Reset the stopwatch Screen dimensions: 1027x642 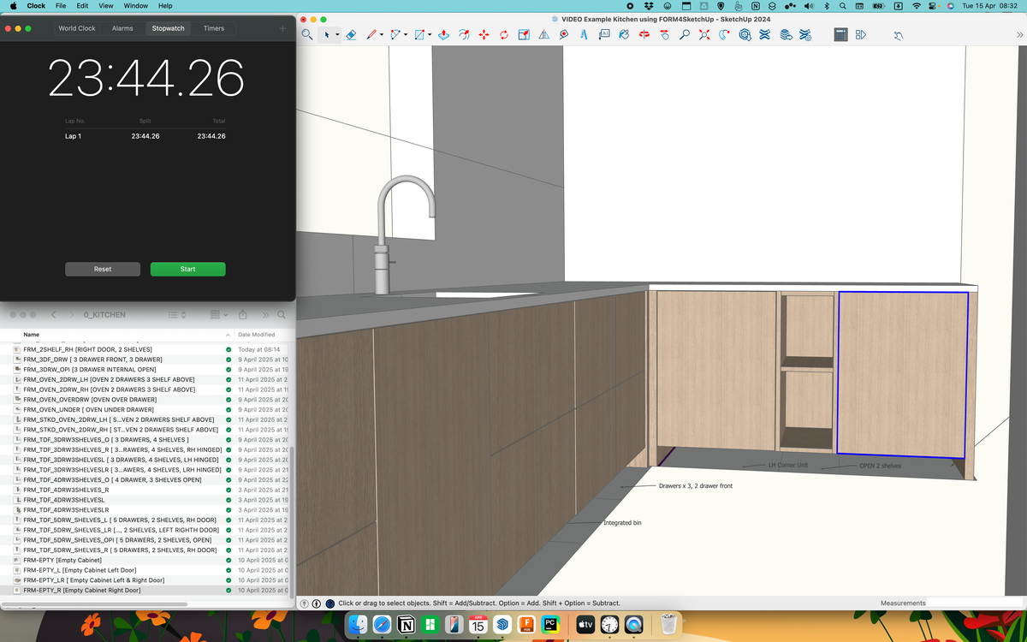pos(103,269)
